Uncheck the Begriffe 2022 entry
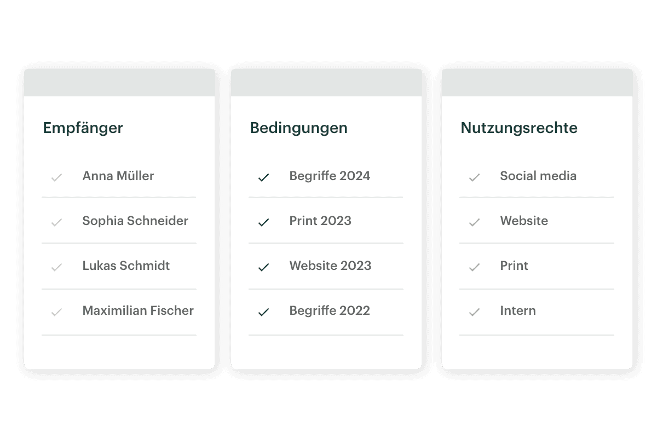The image size is (657, 438). pyautogui.click(x=263, y=312)
